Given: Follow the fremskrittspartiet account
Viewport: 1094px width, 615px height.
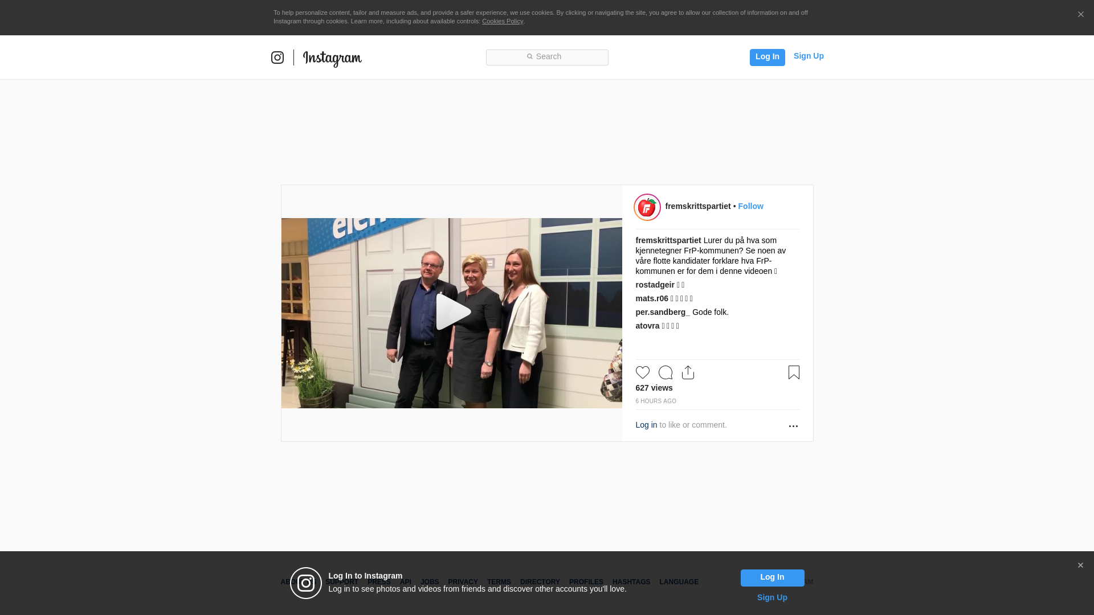Looking at the screenshot, I should [750, 206].
